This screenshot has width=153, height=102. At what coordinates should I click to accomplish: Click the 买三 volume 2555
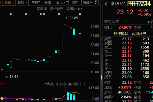click(x=145, y=69)
